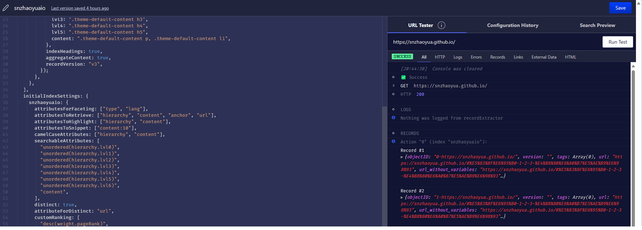This screenshot has height=230, width=642.
Task: Click the info icon next to URL Tester
Action: pos(442,25)
